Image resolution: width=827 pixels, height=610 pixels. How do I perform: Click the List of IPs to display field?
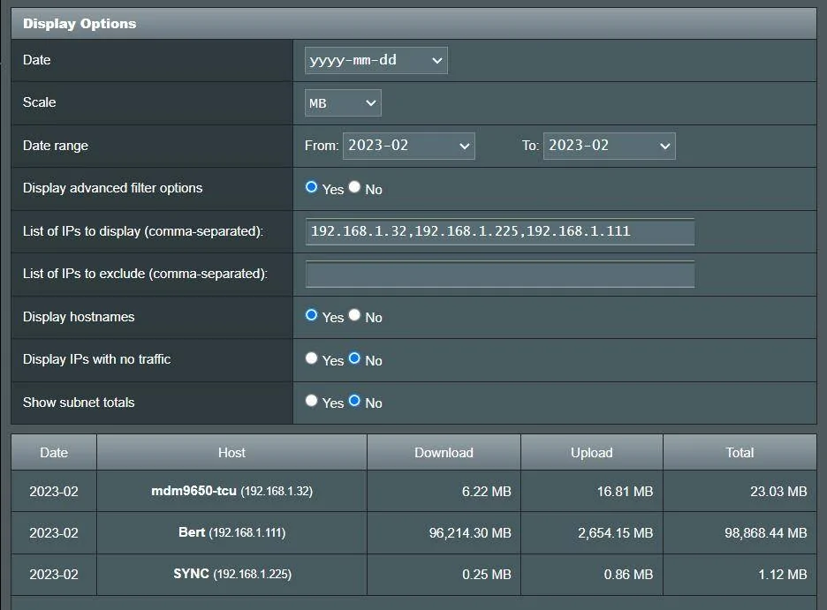pyautogui.click(x=500, y=232)
